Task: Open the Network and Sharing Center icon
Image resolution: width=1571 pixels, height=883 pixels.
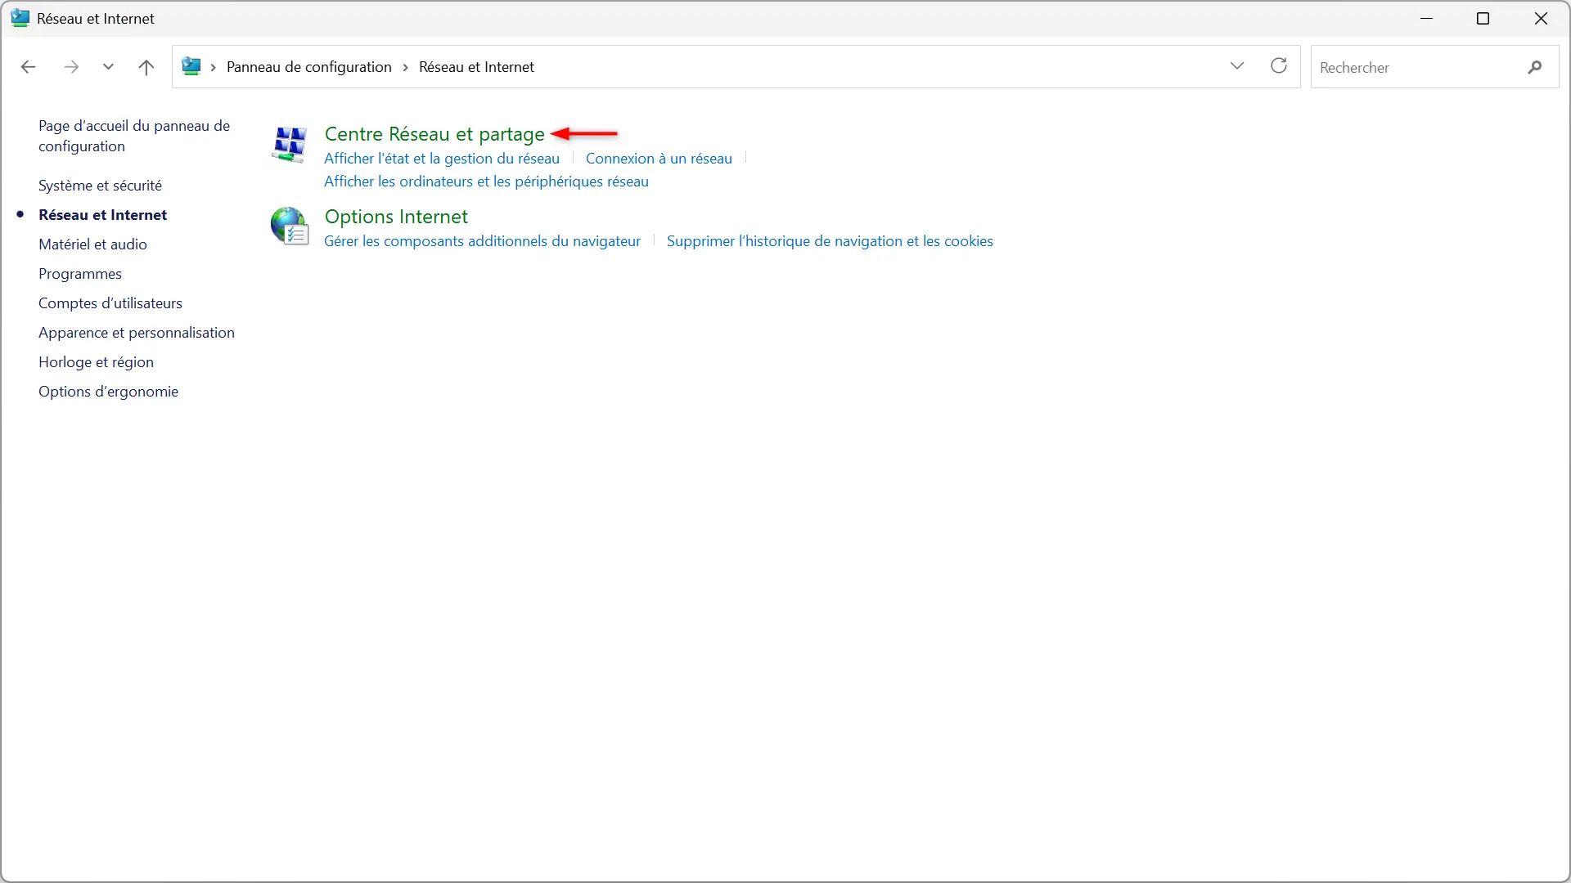Action: coord(289,145)
